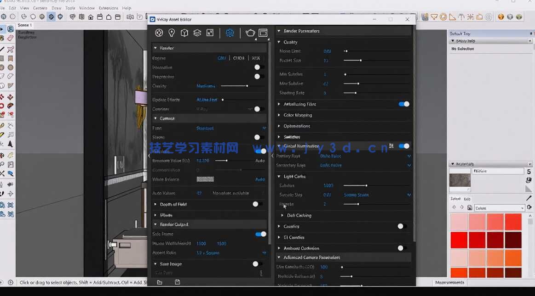Select the Lights icon in the Asset Editor

click(172, 33)
